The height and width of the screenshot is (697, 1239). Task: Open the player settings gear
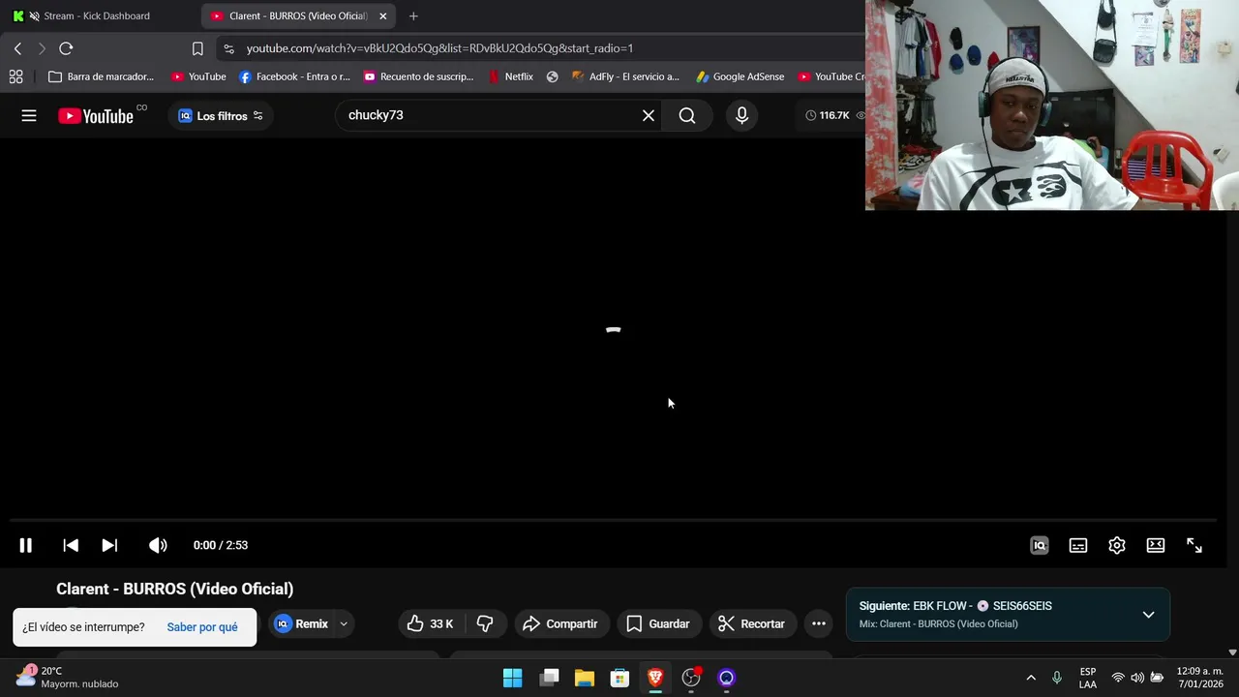coord(1117,545)
